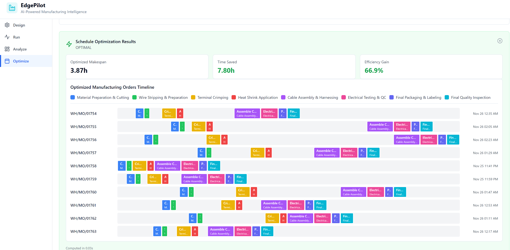Select the WH/MO/01761 order label
This screenshot has width=510, height=250.
click(83, 205)
